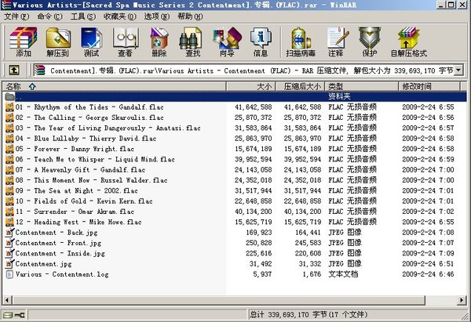Click 文本文档 type cell
Viewport: 471px width, 322px height.
(343, 274)
